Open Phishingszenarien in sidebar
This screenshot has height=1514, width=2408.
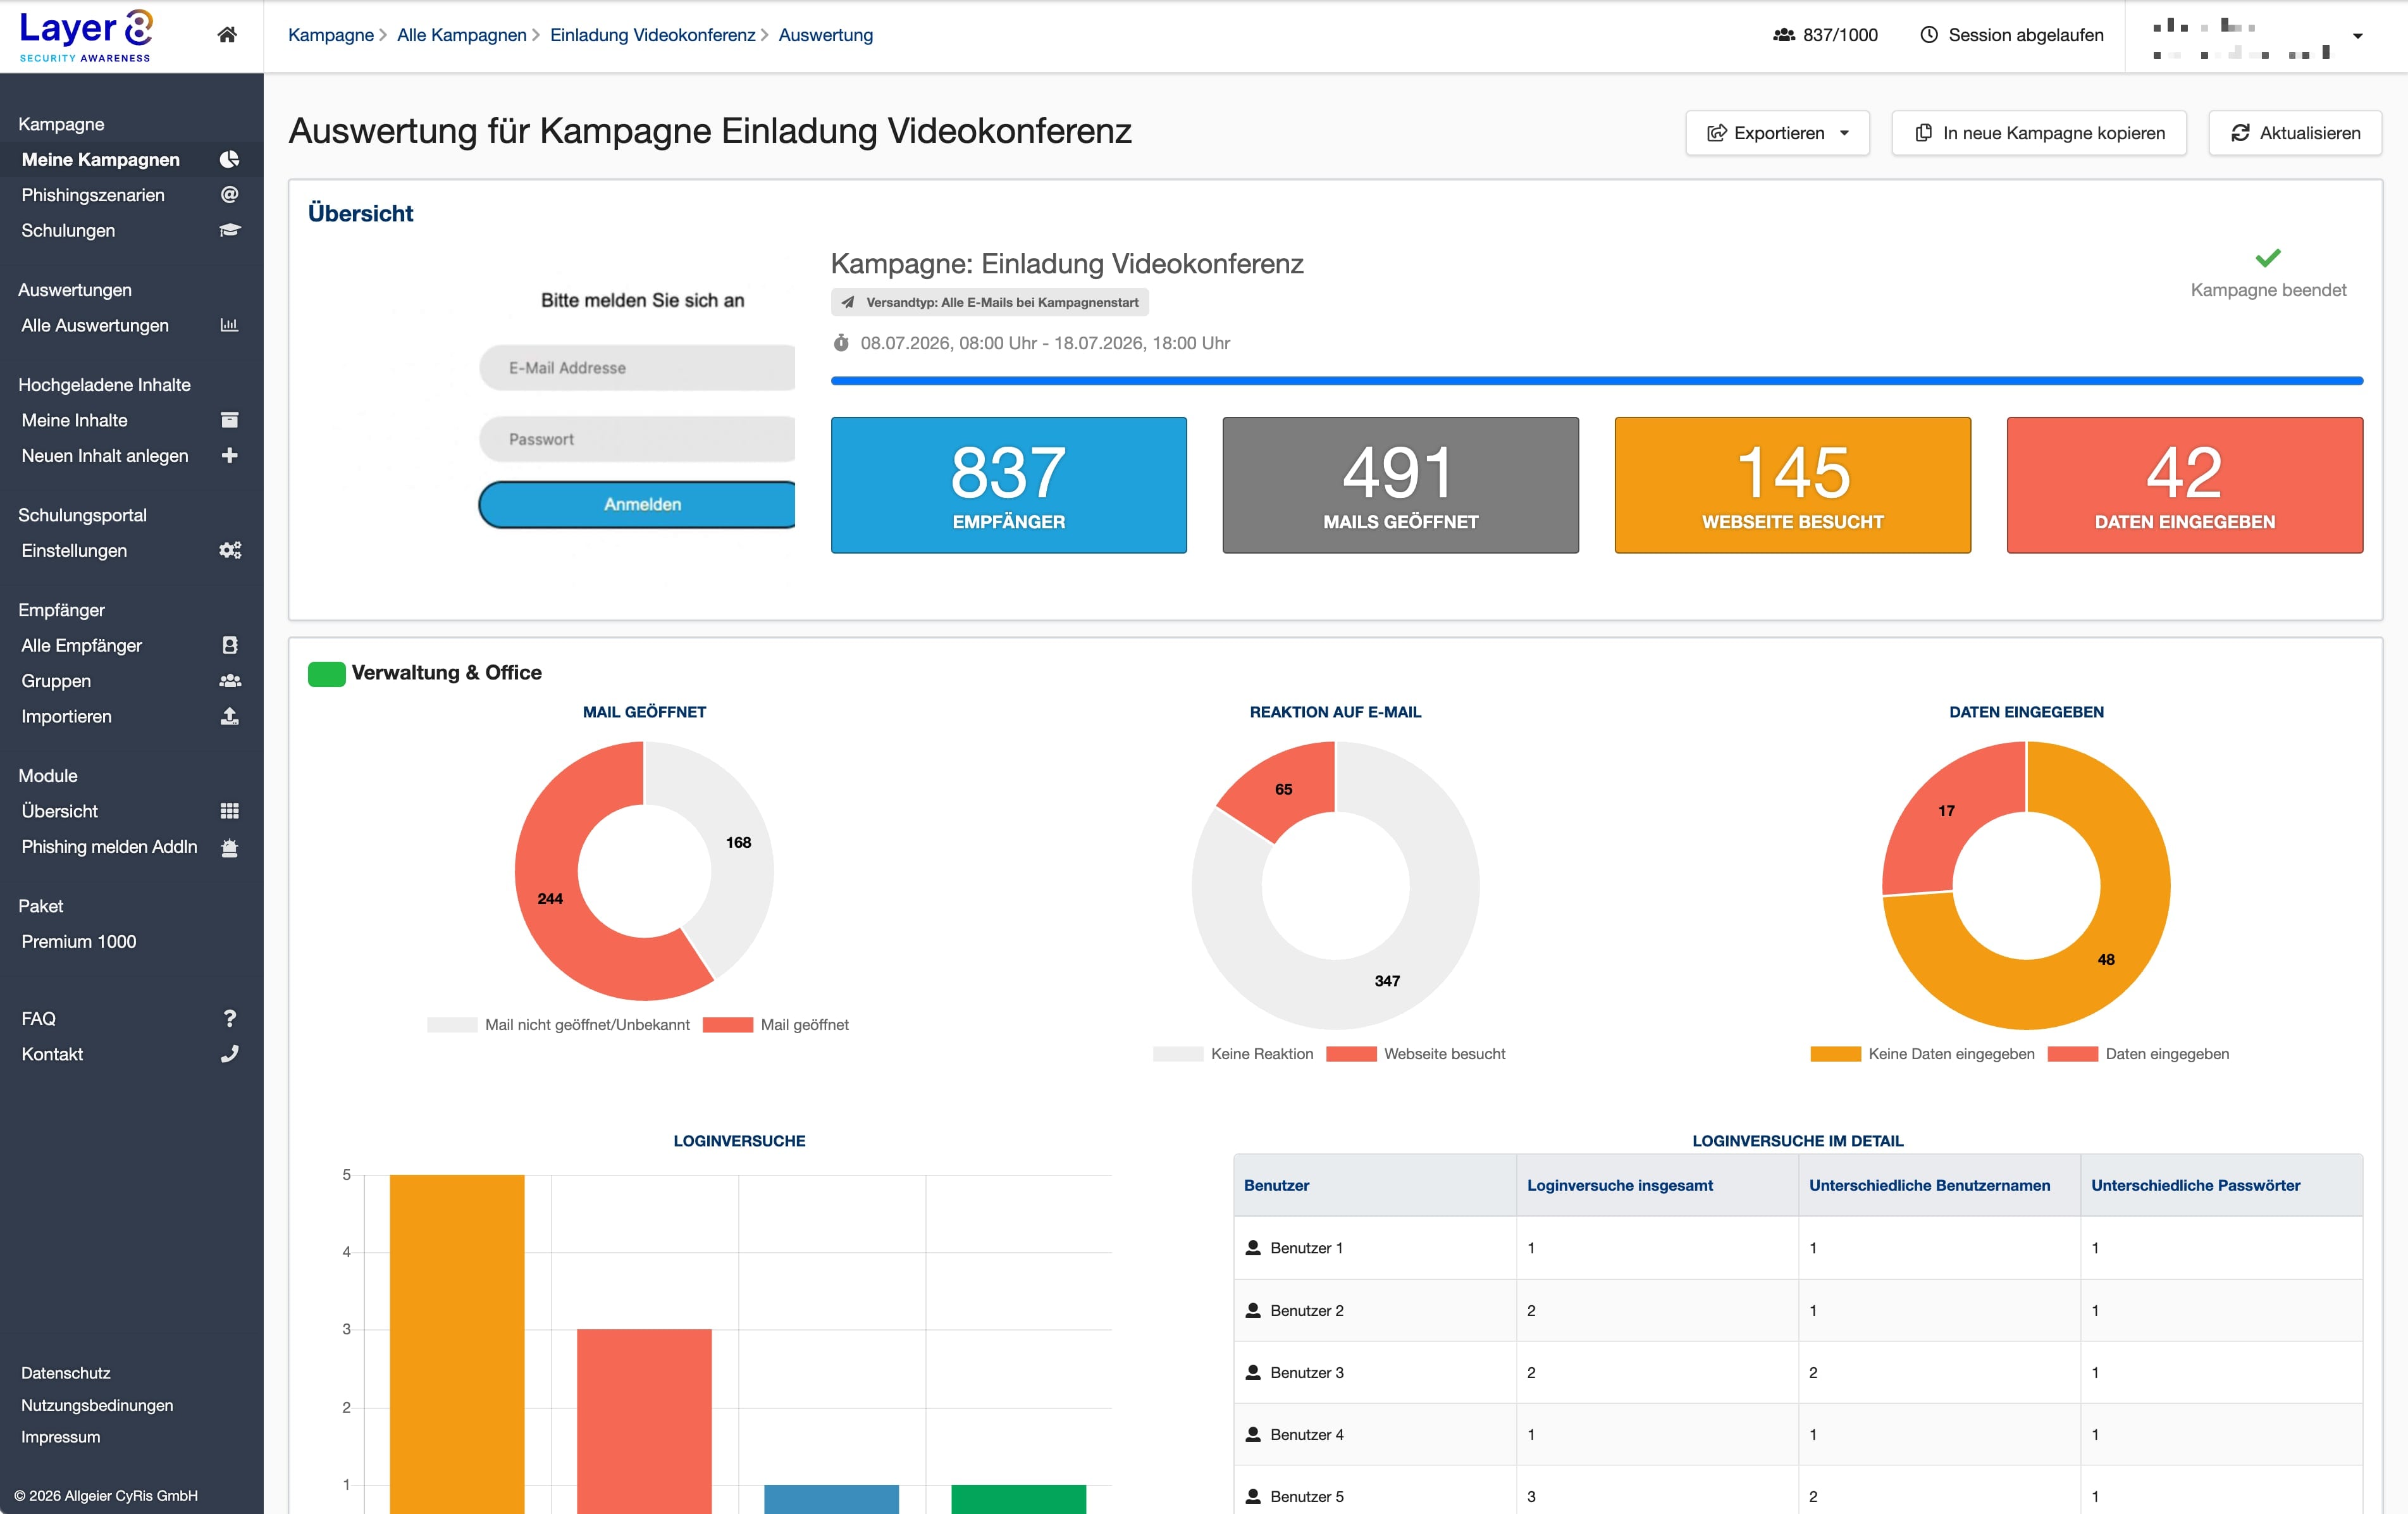[131, 195]
